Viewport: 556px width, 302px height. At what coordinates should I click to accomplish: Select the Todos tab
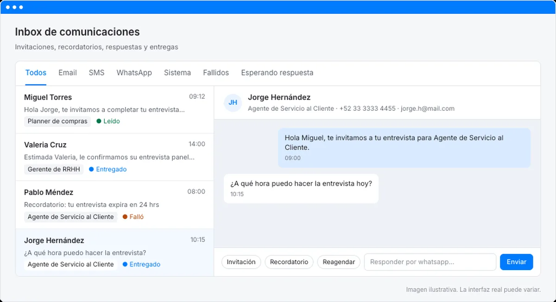click(x=36, y=73)
